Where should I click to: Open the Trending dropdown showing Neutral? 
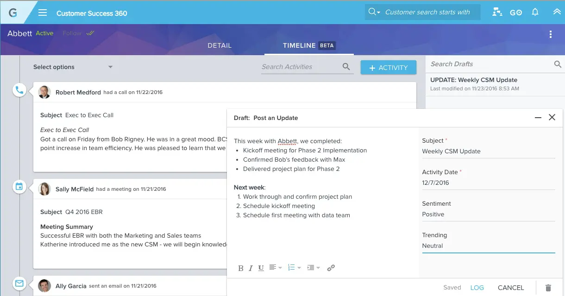(x=488, y=246)
